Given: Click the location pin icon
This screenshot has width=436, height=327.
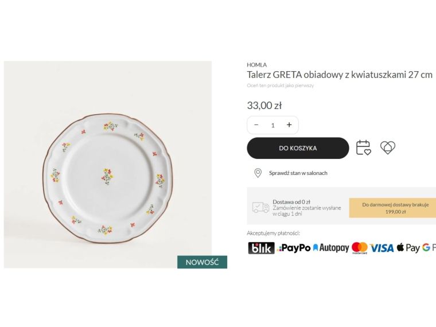Looking at the screenshot, I should click(x=258, y=173).
